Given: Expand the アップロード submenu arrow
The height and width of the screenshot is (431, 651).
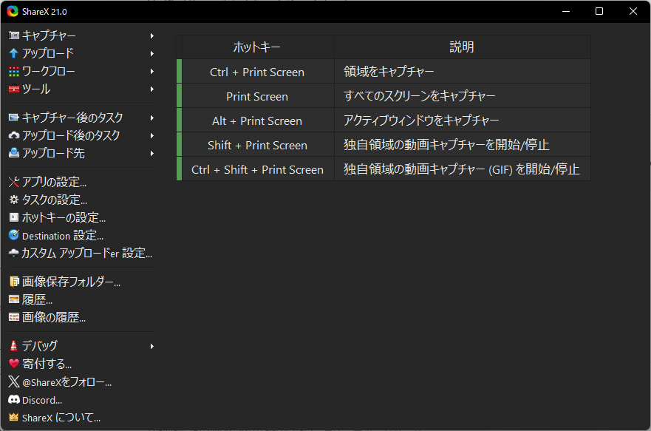Looking at the screenshot, I should pyautogui.click(x=152, y=53).
